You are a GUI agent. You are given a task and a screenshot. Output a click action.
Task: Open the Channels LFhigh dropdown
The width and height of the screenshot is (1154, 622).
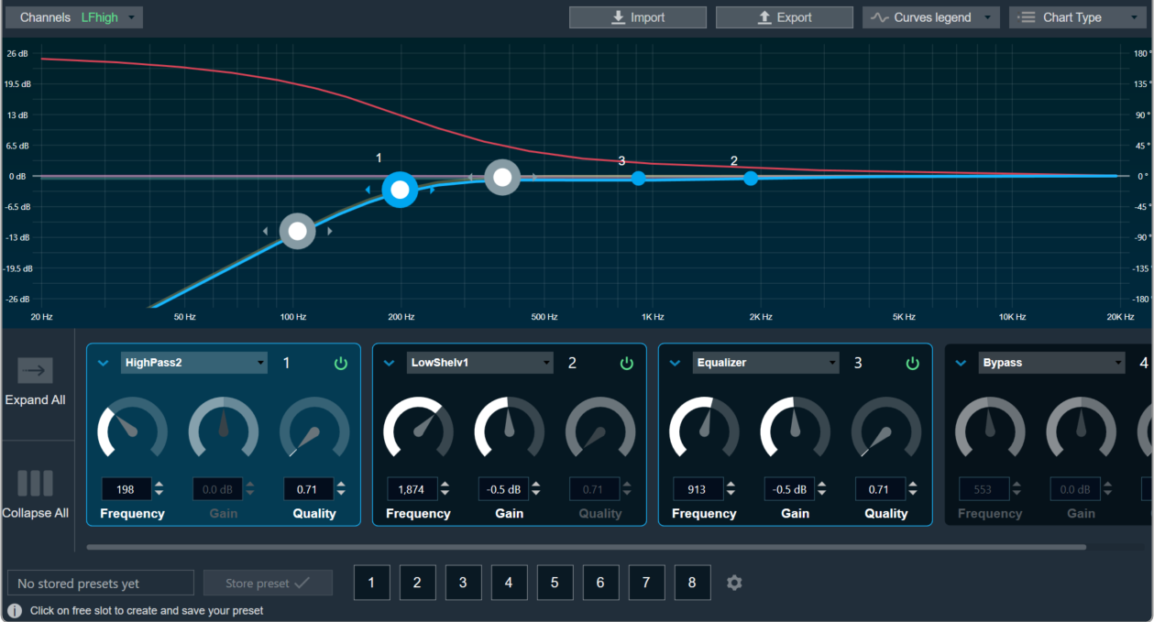(74, 17)
